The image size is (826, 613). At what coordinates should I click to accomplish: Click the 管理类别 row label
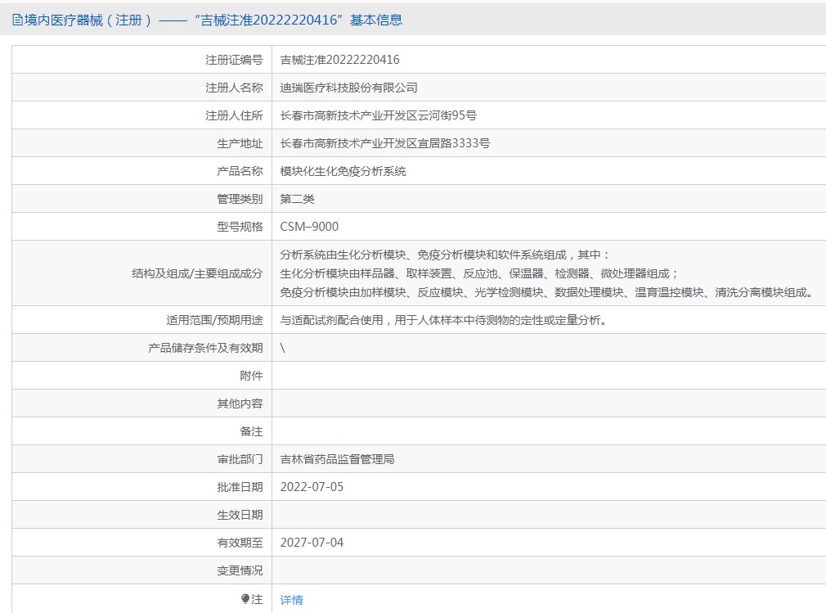pos(240,199)
